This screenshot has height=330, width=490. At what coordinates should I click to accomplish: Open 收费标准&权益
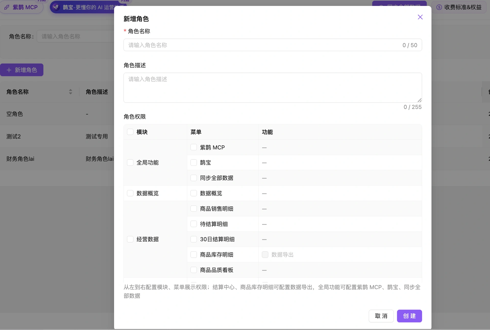click(459, 7)
